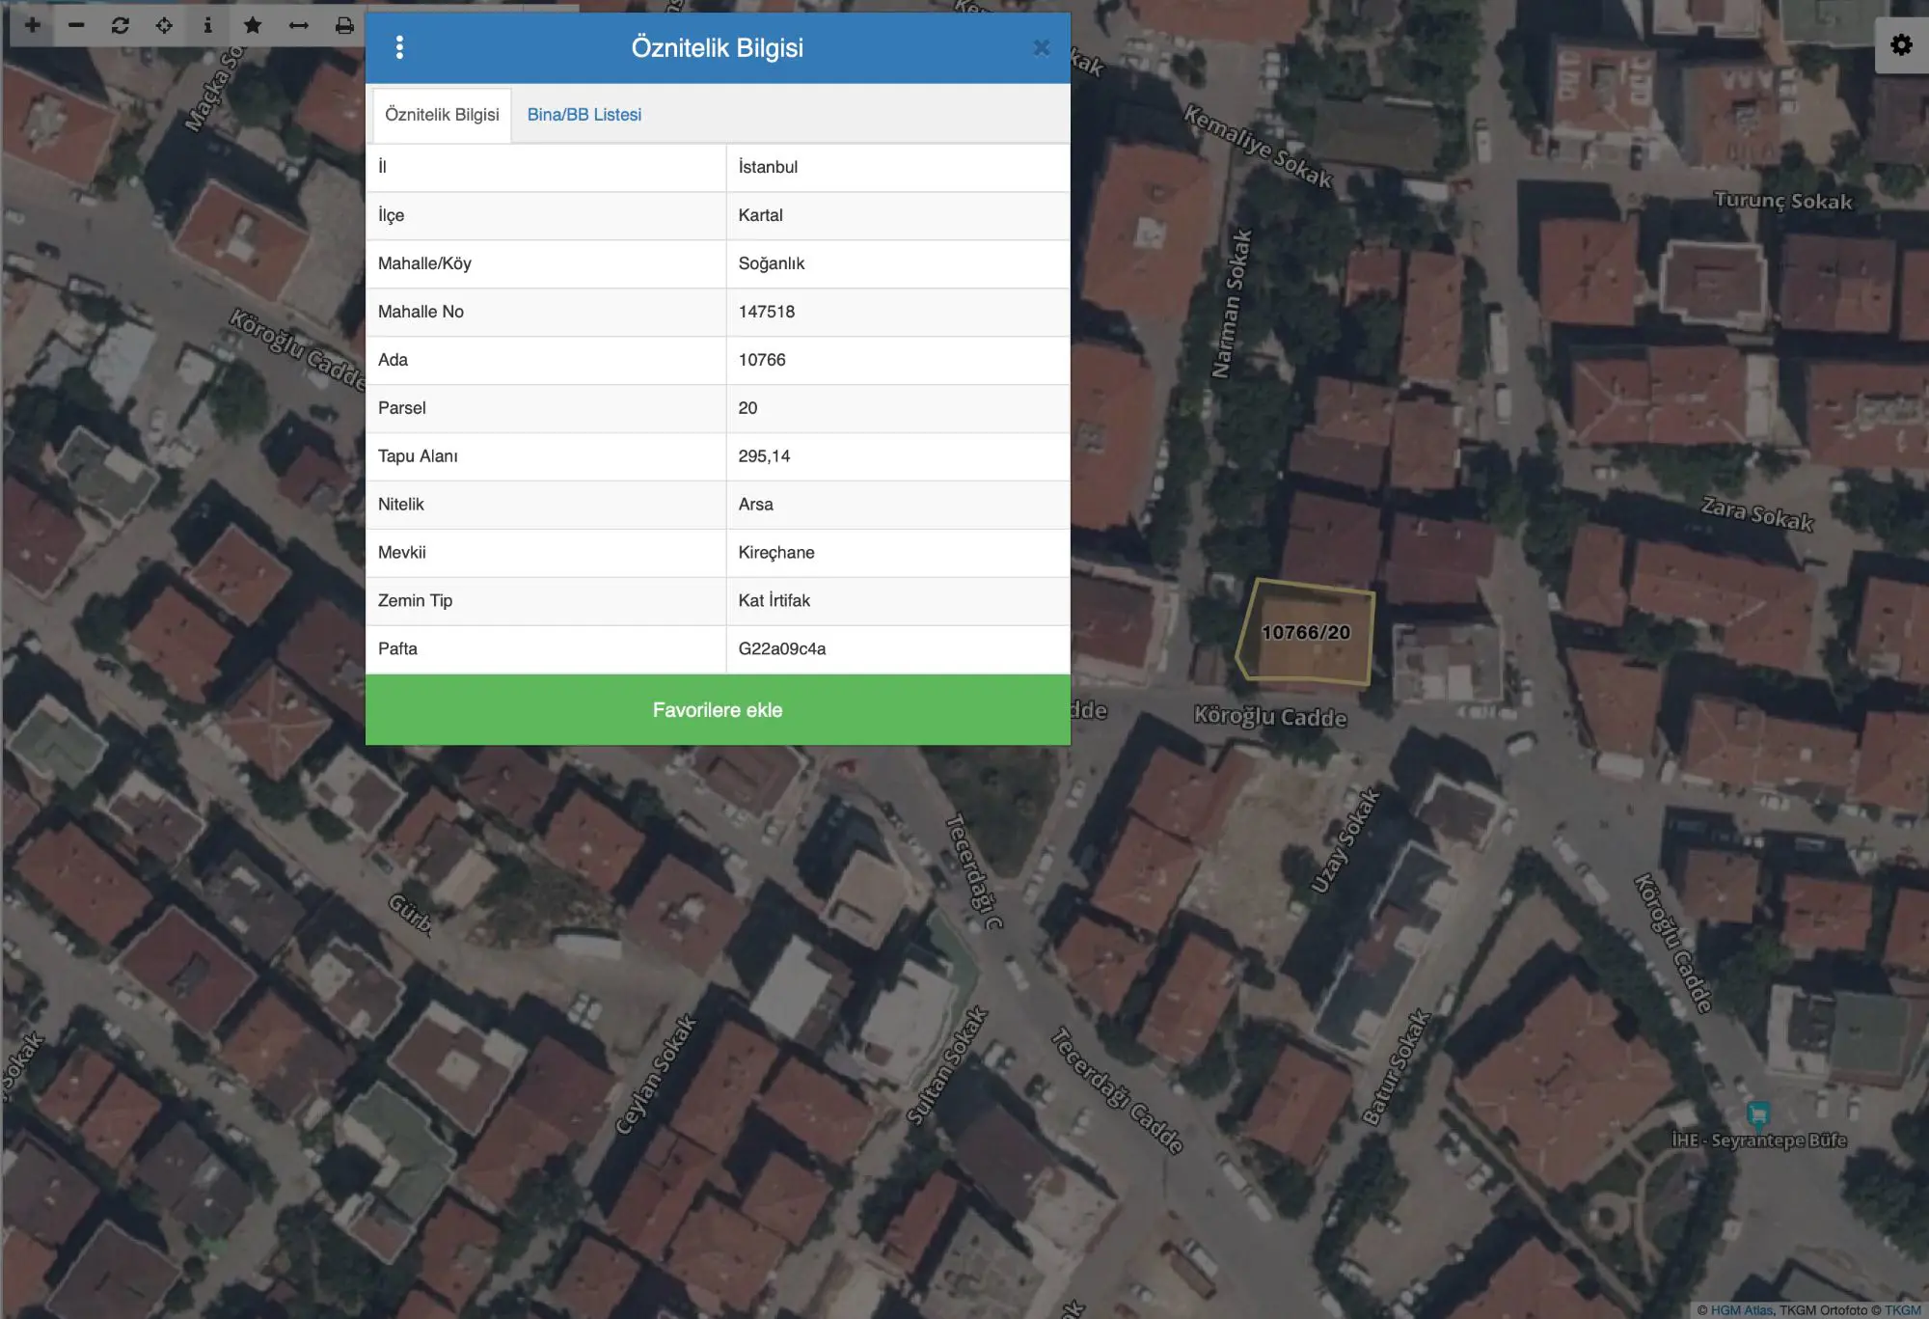Select Mevkii value Kireçhane
The width and height of the screenshot is (1929, 1319).
coord(898,553)
